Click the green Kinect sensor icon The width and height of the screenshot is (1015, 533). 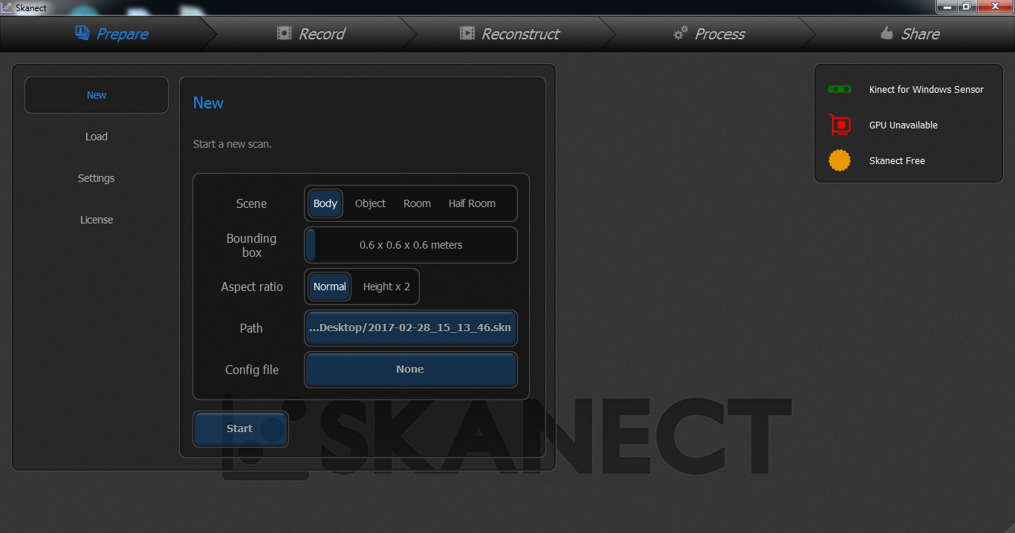(840, 89)
